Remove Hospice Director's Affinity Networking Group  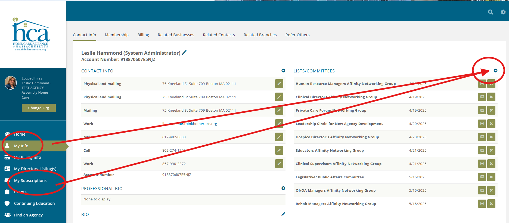(x=491, y=137)
